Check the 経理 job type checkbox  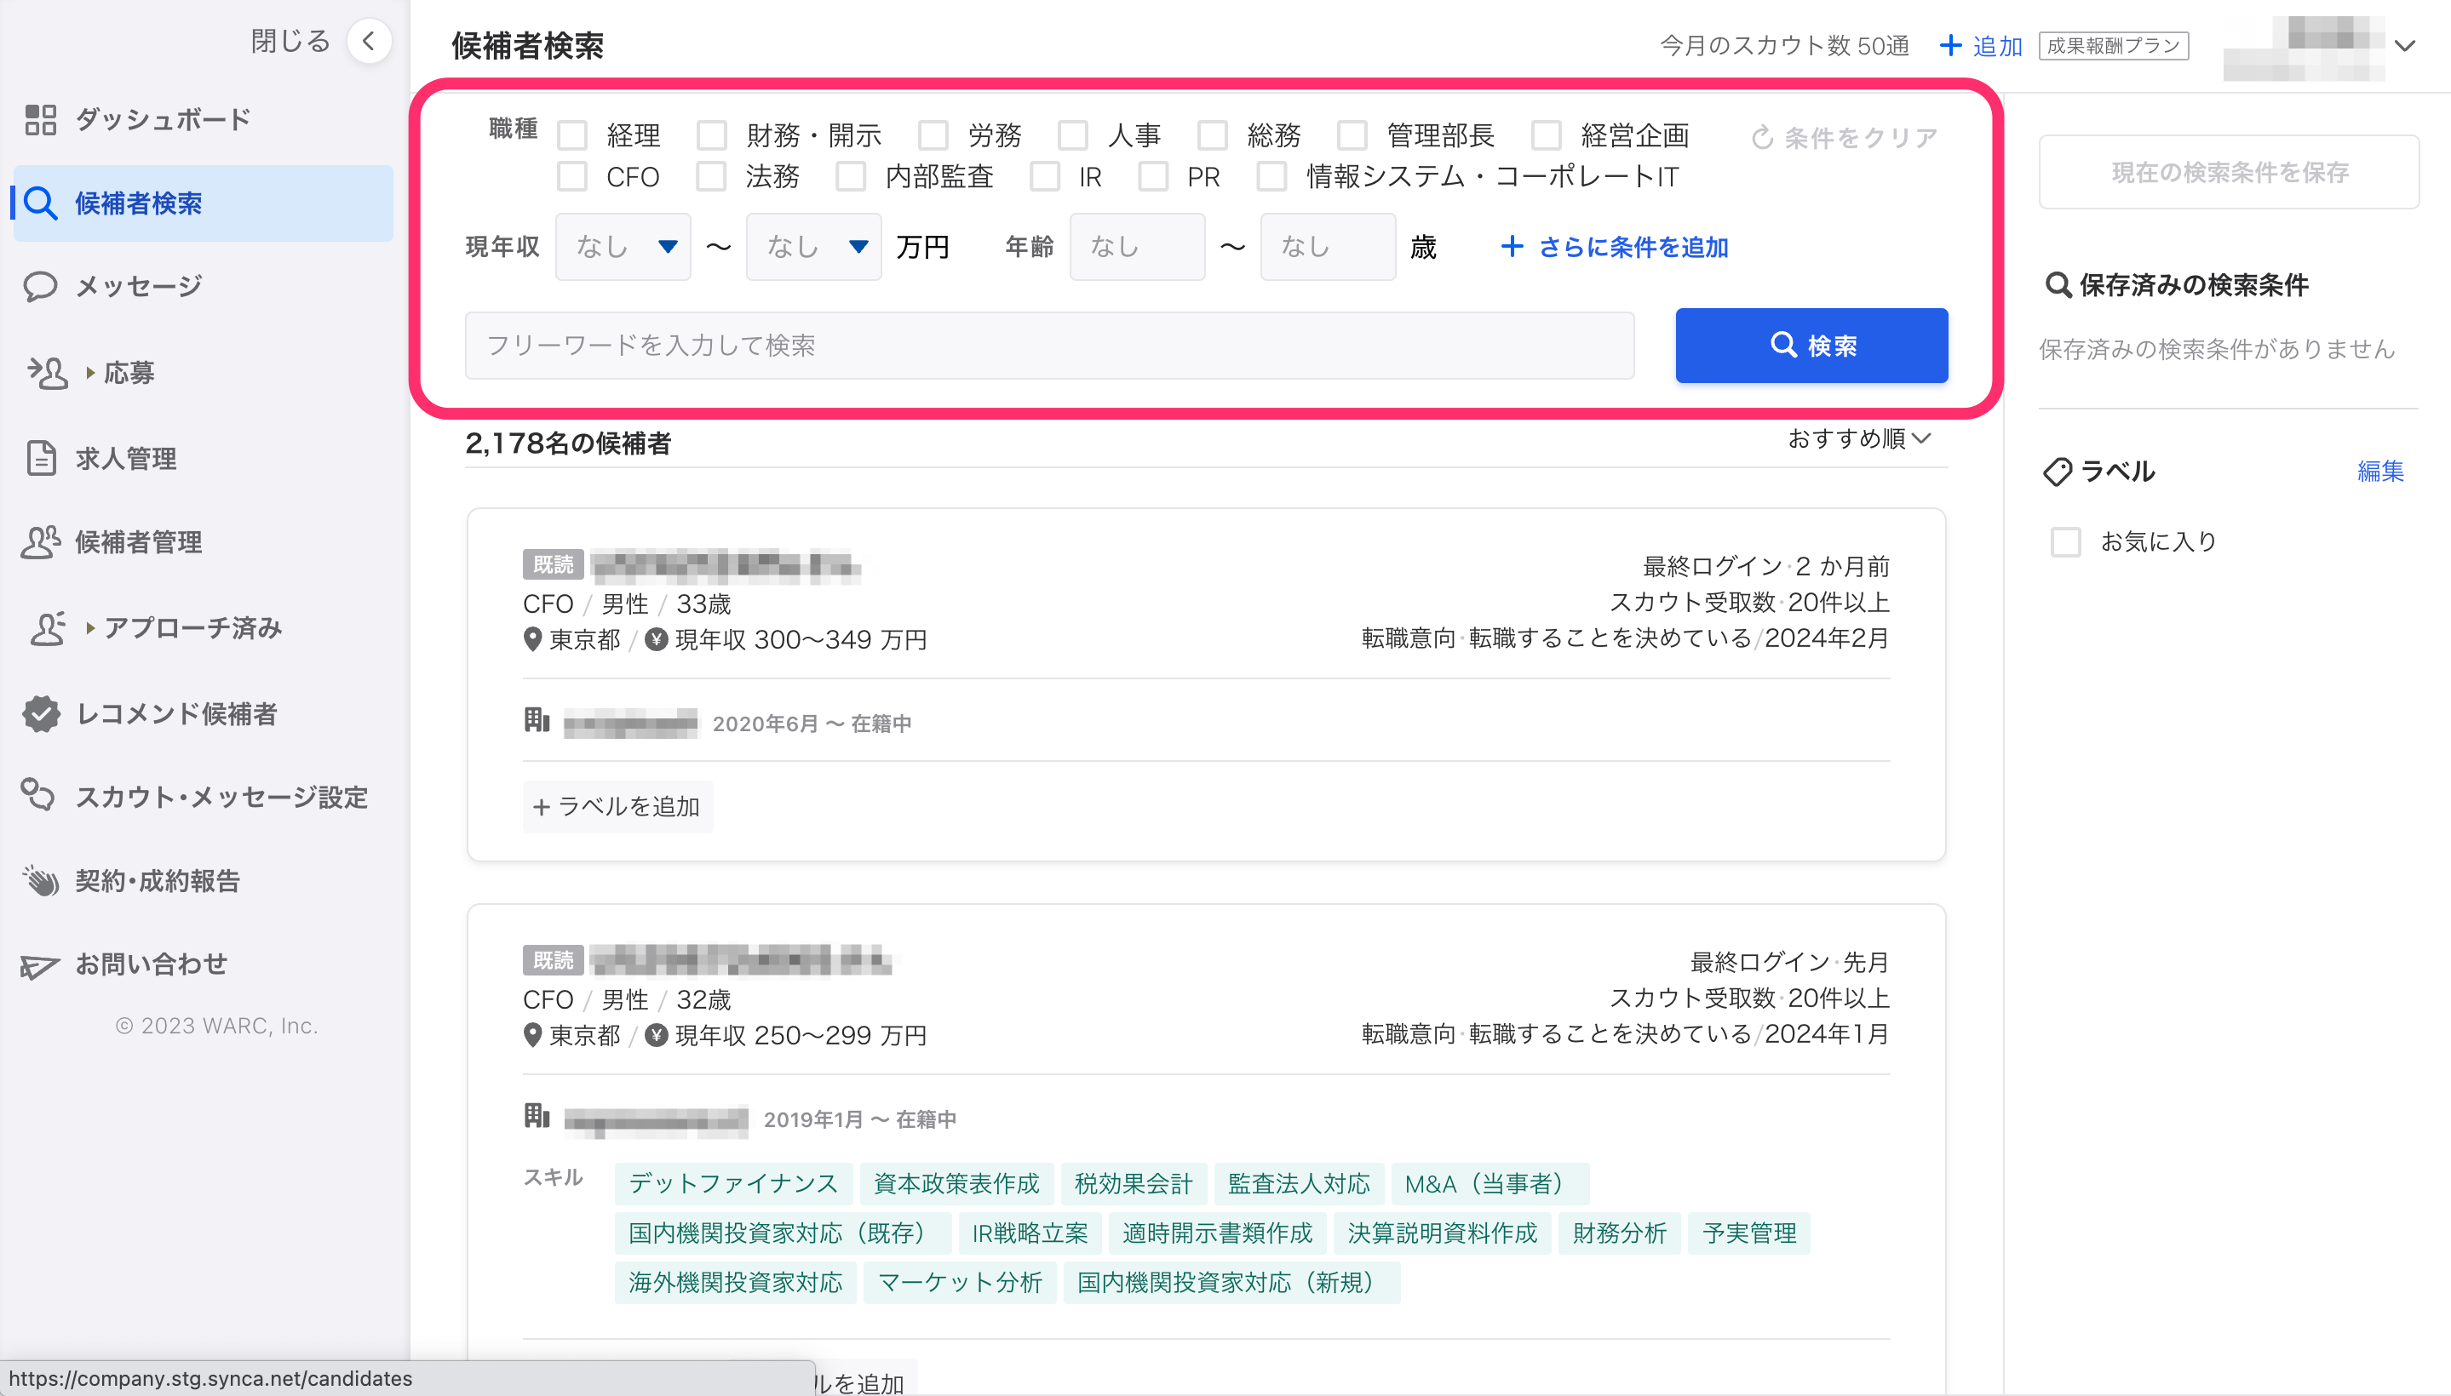572,135
